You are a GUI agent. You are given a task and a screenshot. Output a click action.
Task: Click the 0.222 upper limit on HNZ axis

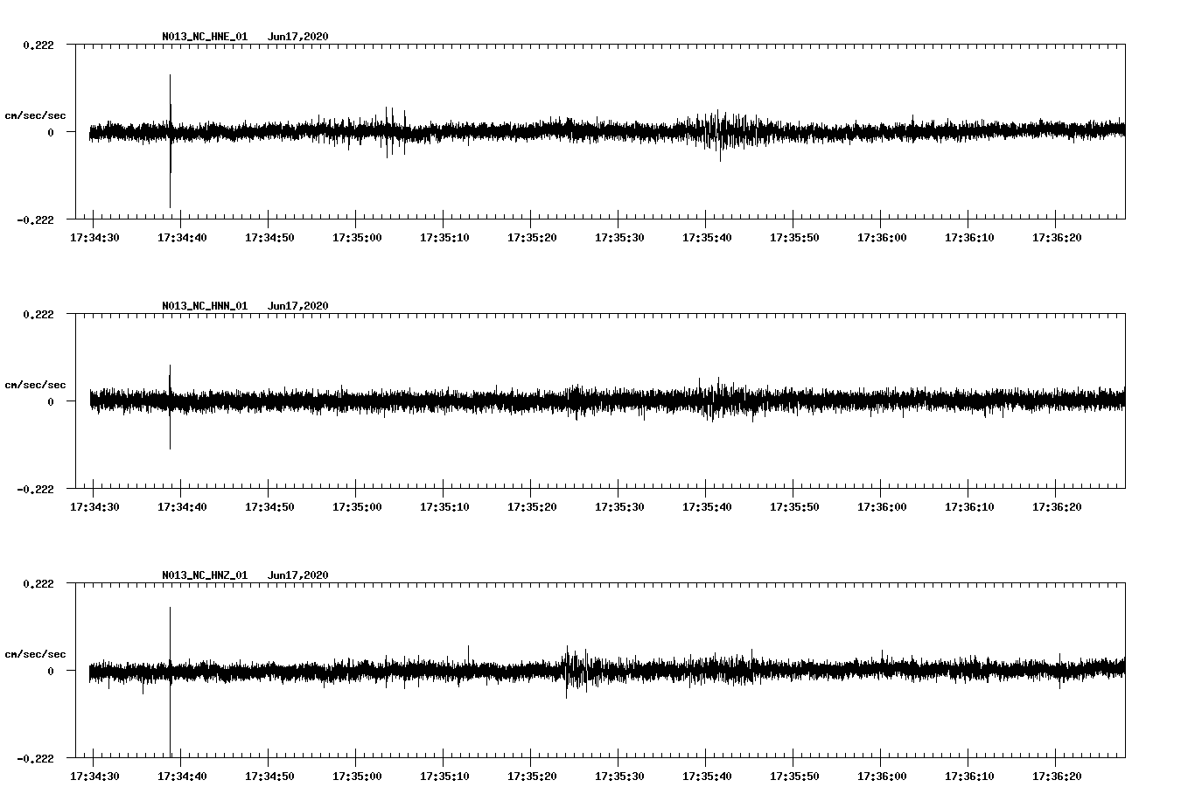tap(38, 583)
